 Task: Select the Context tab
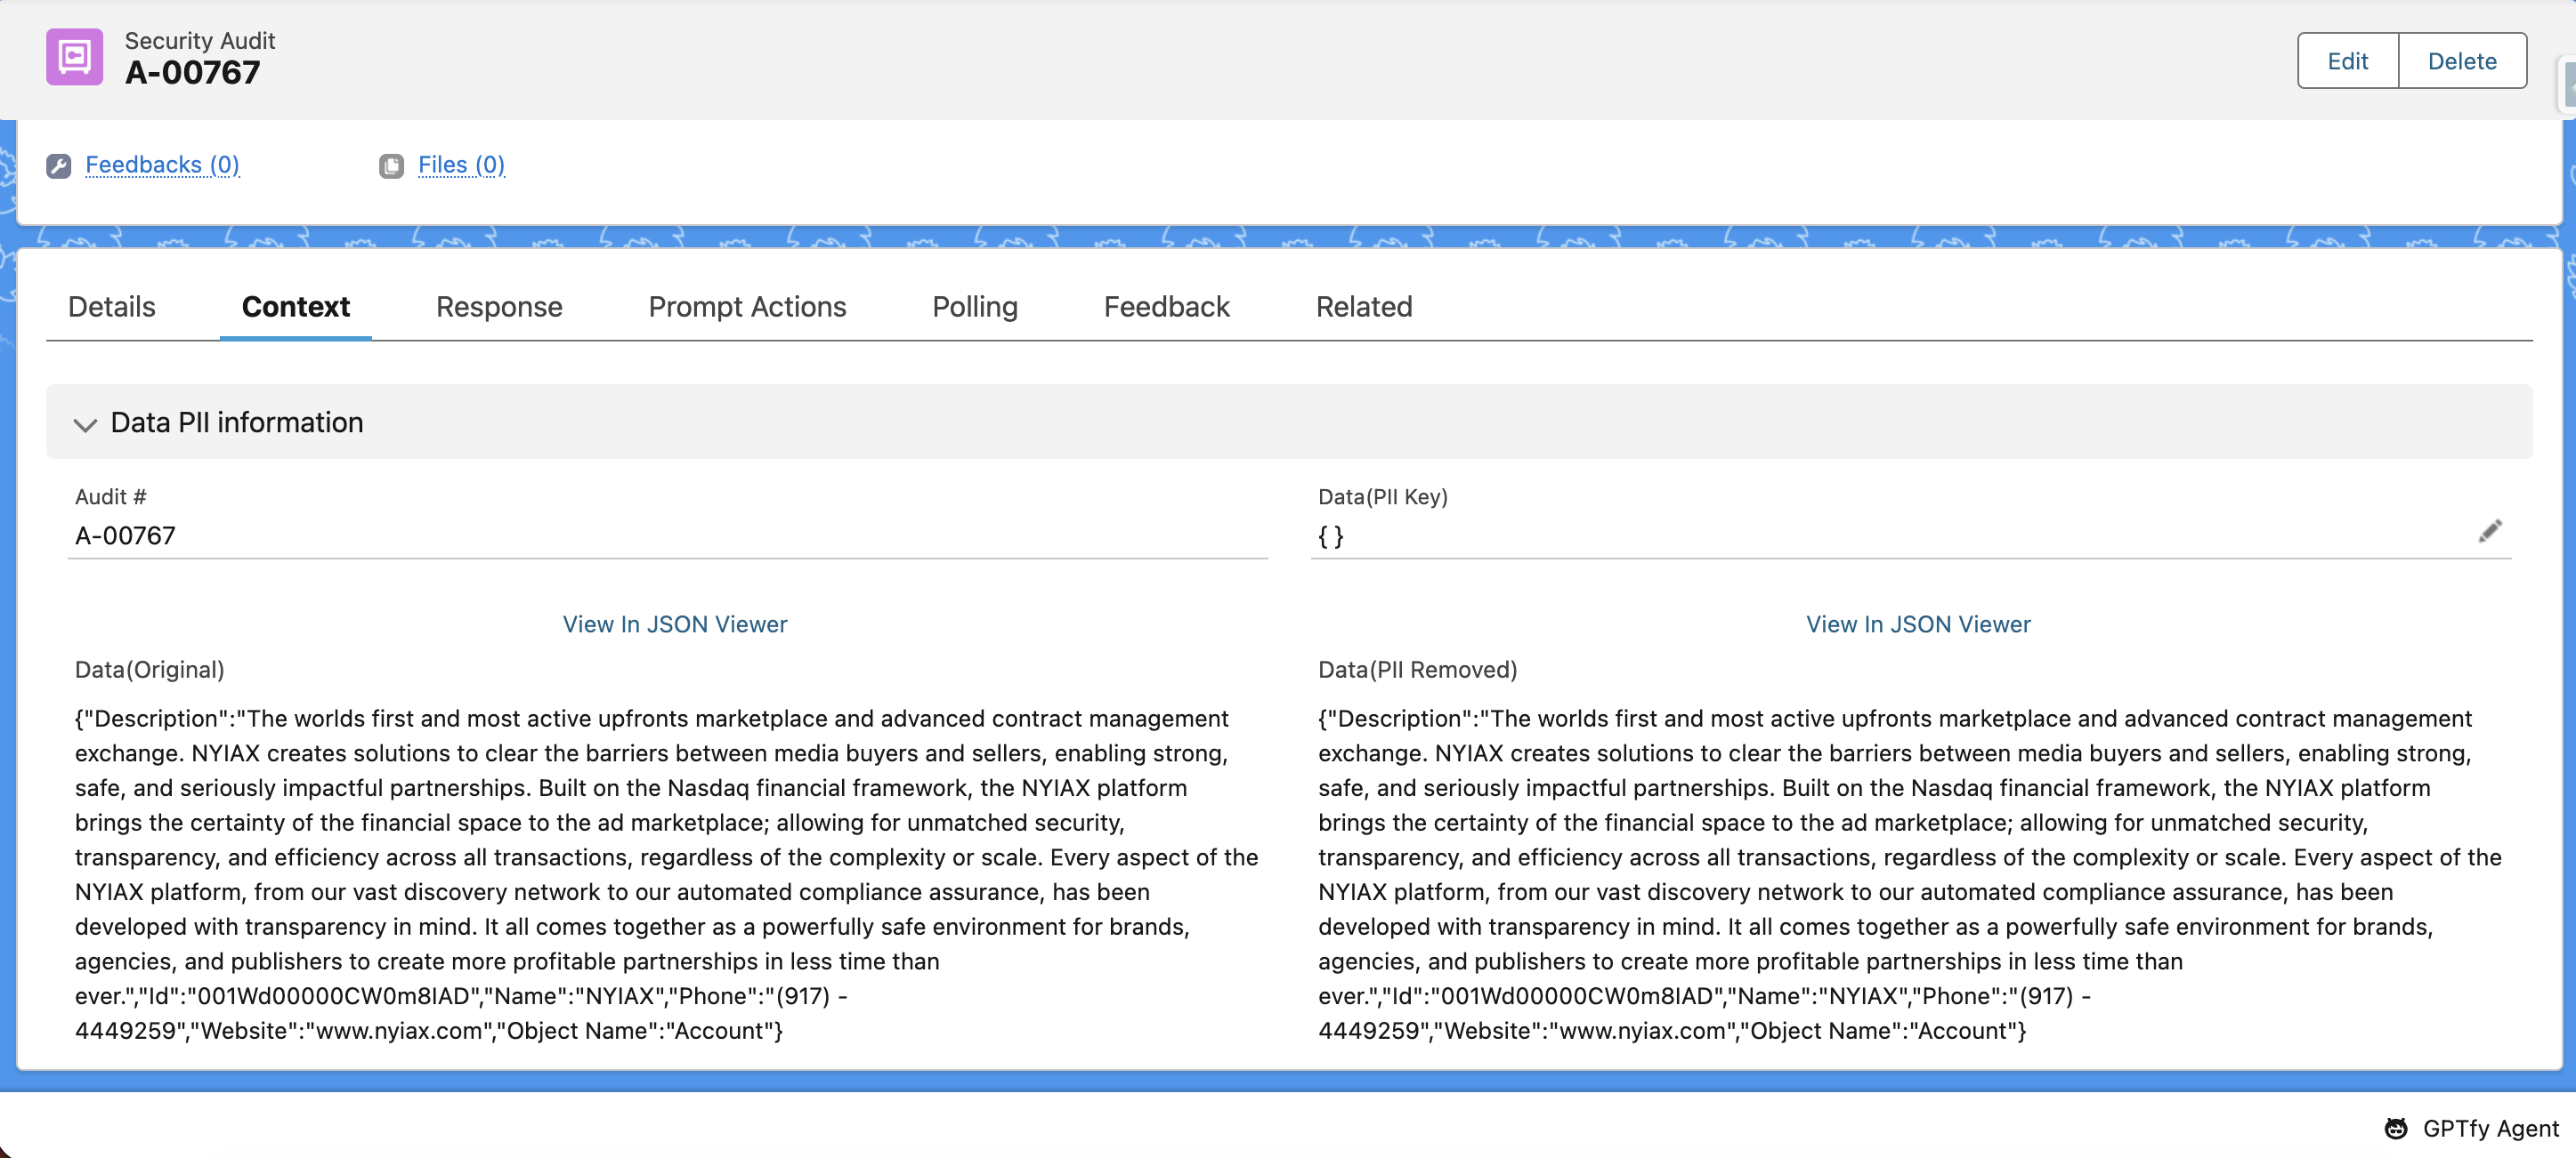[295, 307]
